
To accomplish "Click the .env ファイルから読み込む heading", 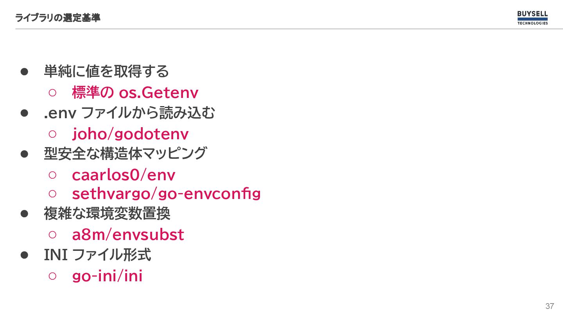I will point(129,113).
